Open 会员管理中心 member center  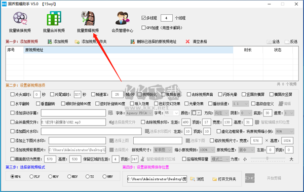[122, 22]
